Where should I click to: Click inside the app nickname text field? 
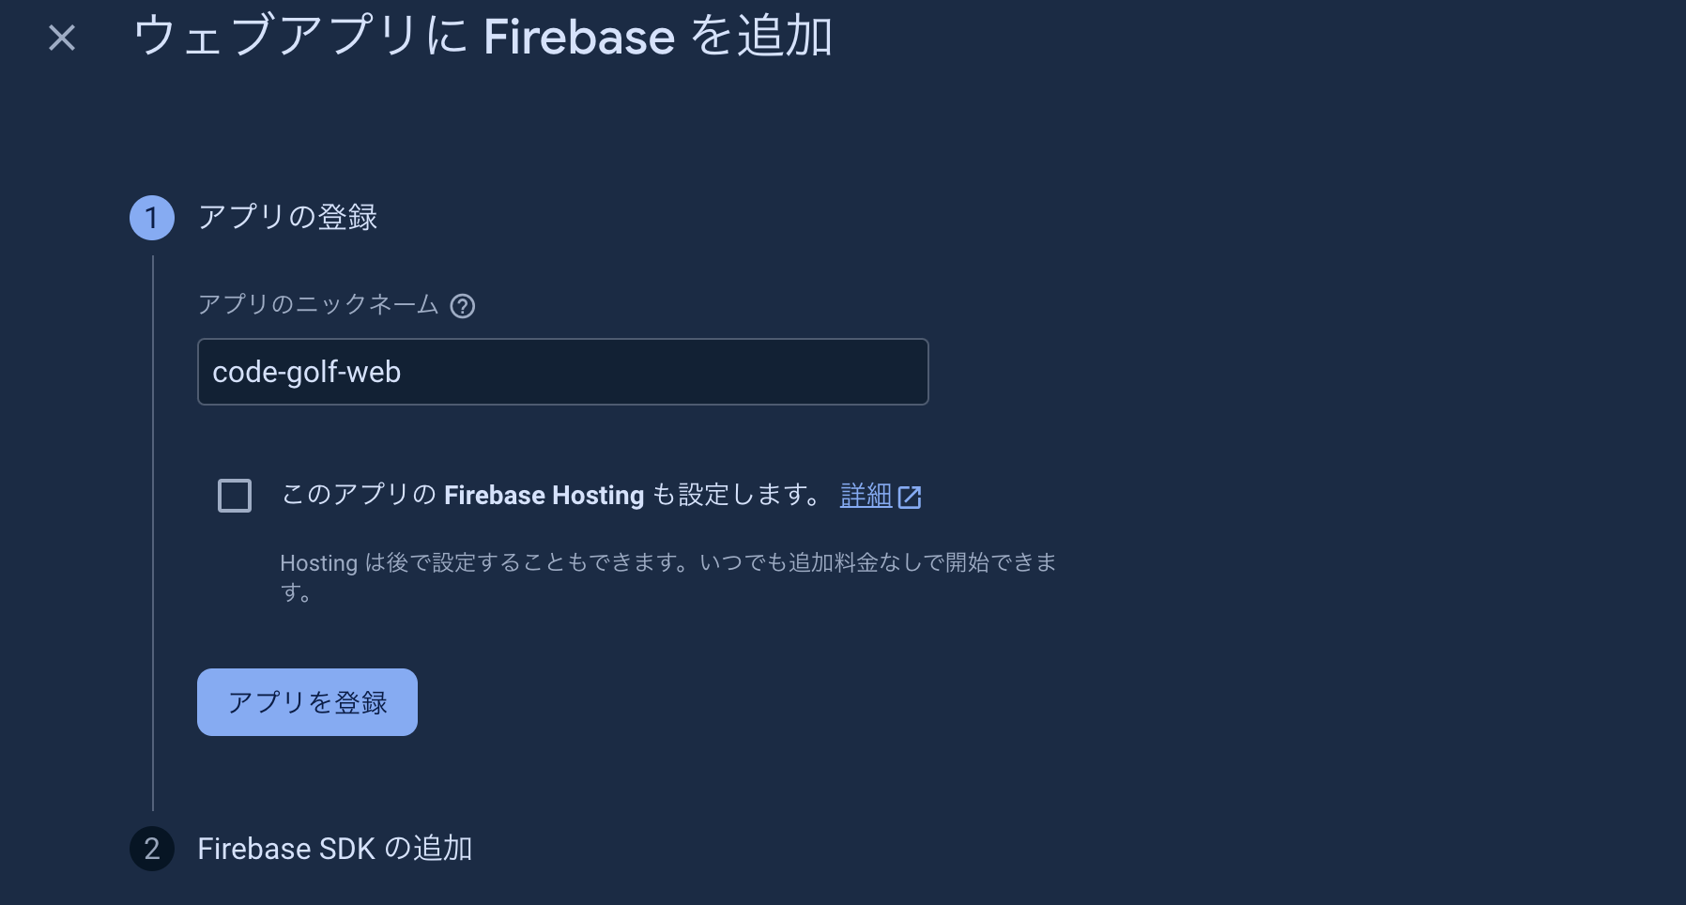pos(561,371)
